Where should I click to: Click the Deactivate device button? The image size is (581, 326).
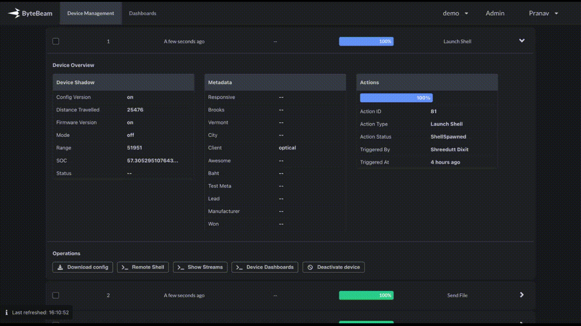click(x=334, y=267)
